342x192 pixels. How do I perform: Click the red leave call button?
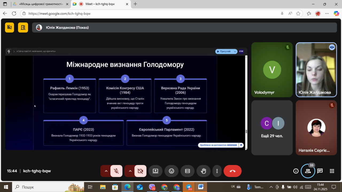(232, 171)
